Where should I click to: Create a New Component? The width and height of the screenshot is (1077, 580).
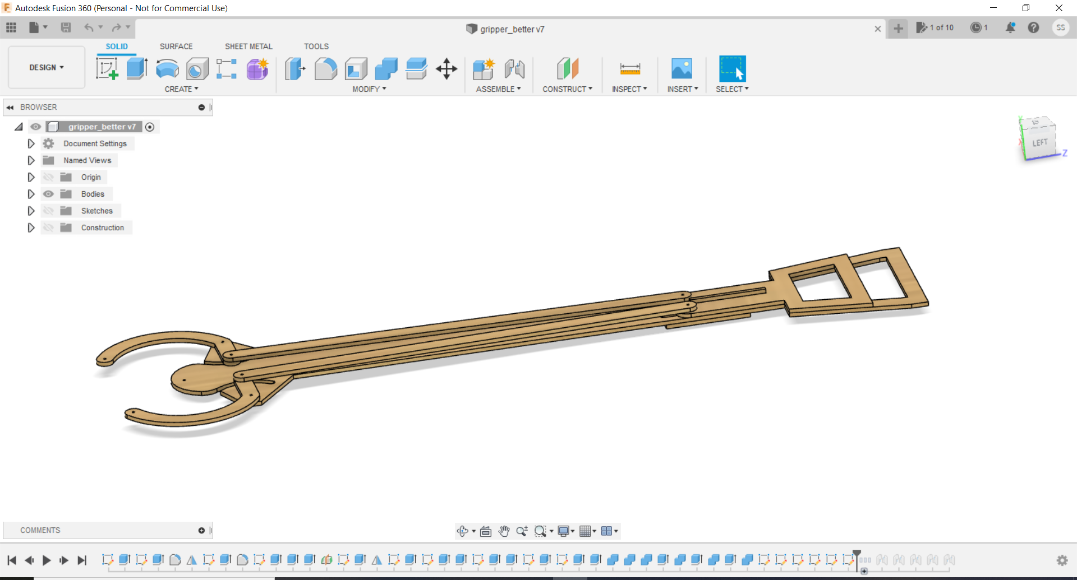pyautogui.click(x=484, y=69)
